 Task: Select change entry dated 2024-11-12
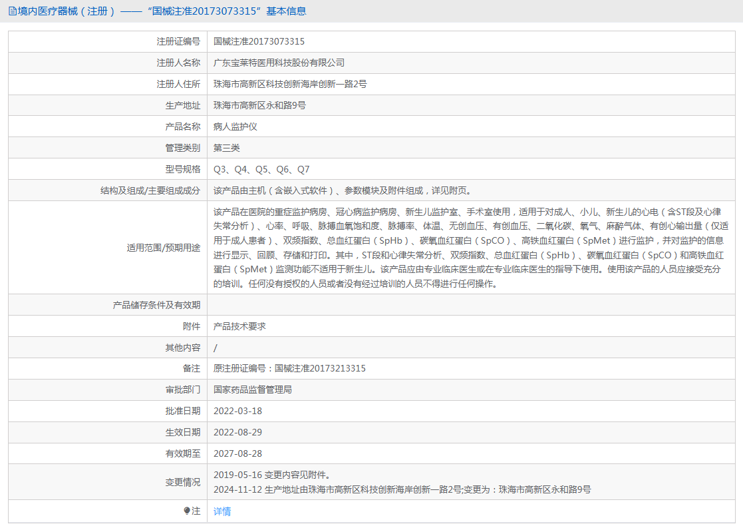(x=402, y=489)
